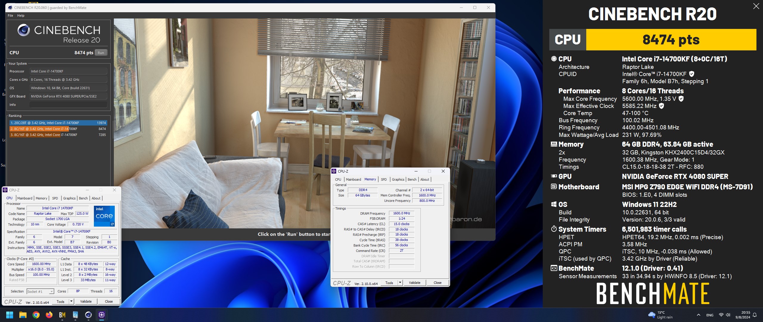Expand Tools dropdown arrow in CPU-Z Memory window
The width and height of the screenshot is (763, 322).
400,283
